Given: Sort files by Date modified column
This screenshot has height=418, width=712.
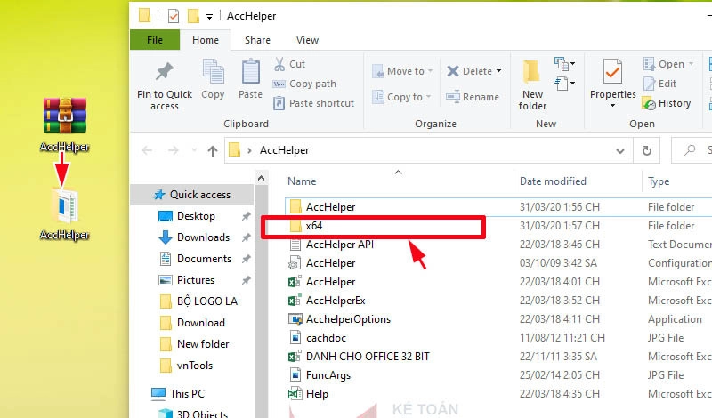Looking at the screenshot, I should [x=553, y=181].
